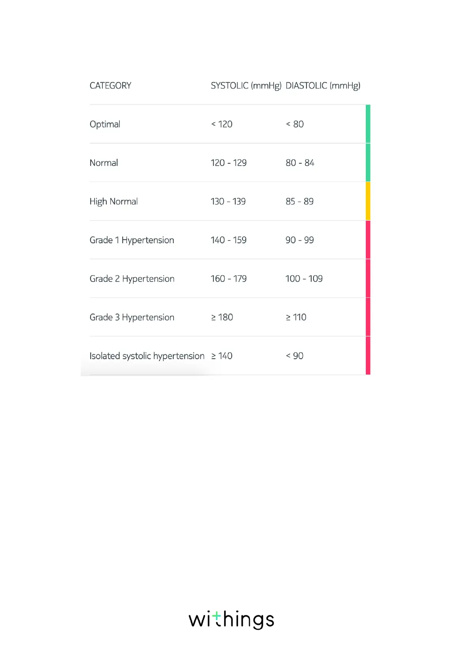This screenshot has width=471, height=666.
Task: Select the SYSTOLIC (mmHg) column header
Action: [246, 86]
